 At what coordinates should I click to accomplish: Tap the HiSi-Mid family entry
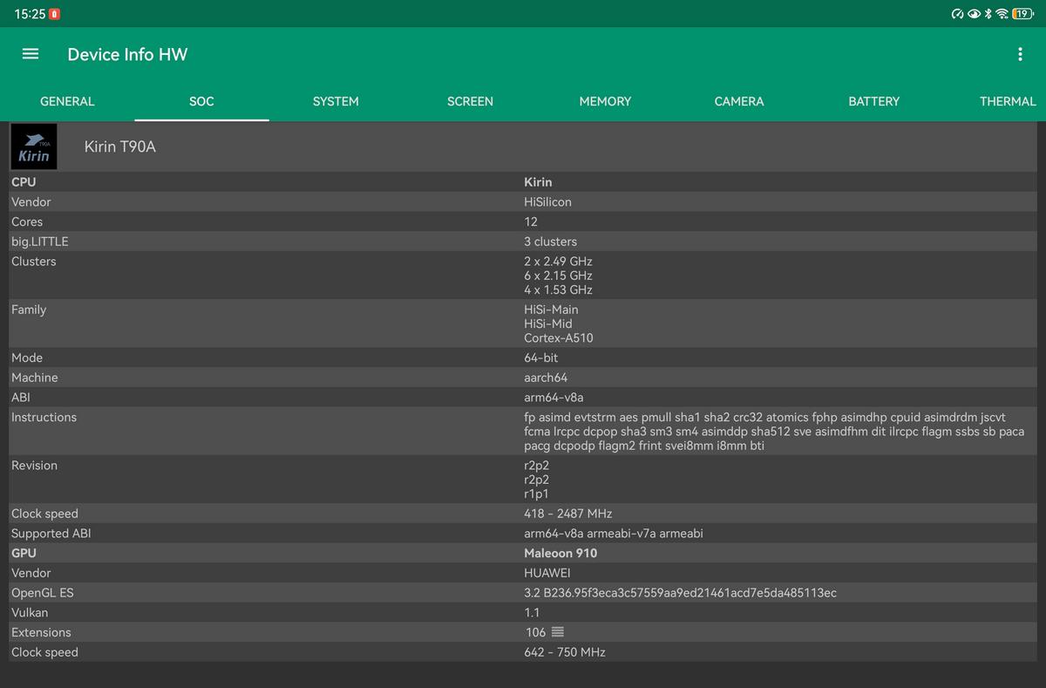[x=548, y=324]
